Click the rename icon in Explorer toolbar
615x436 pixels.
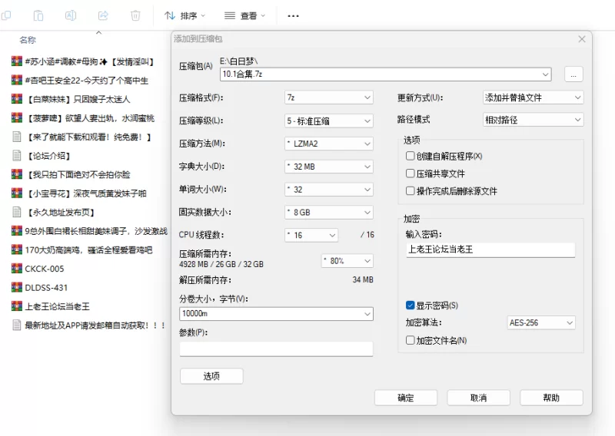click(71, 15)
